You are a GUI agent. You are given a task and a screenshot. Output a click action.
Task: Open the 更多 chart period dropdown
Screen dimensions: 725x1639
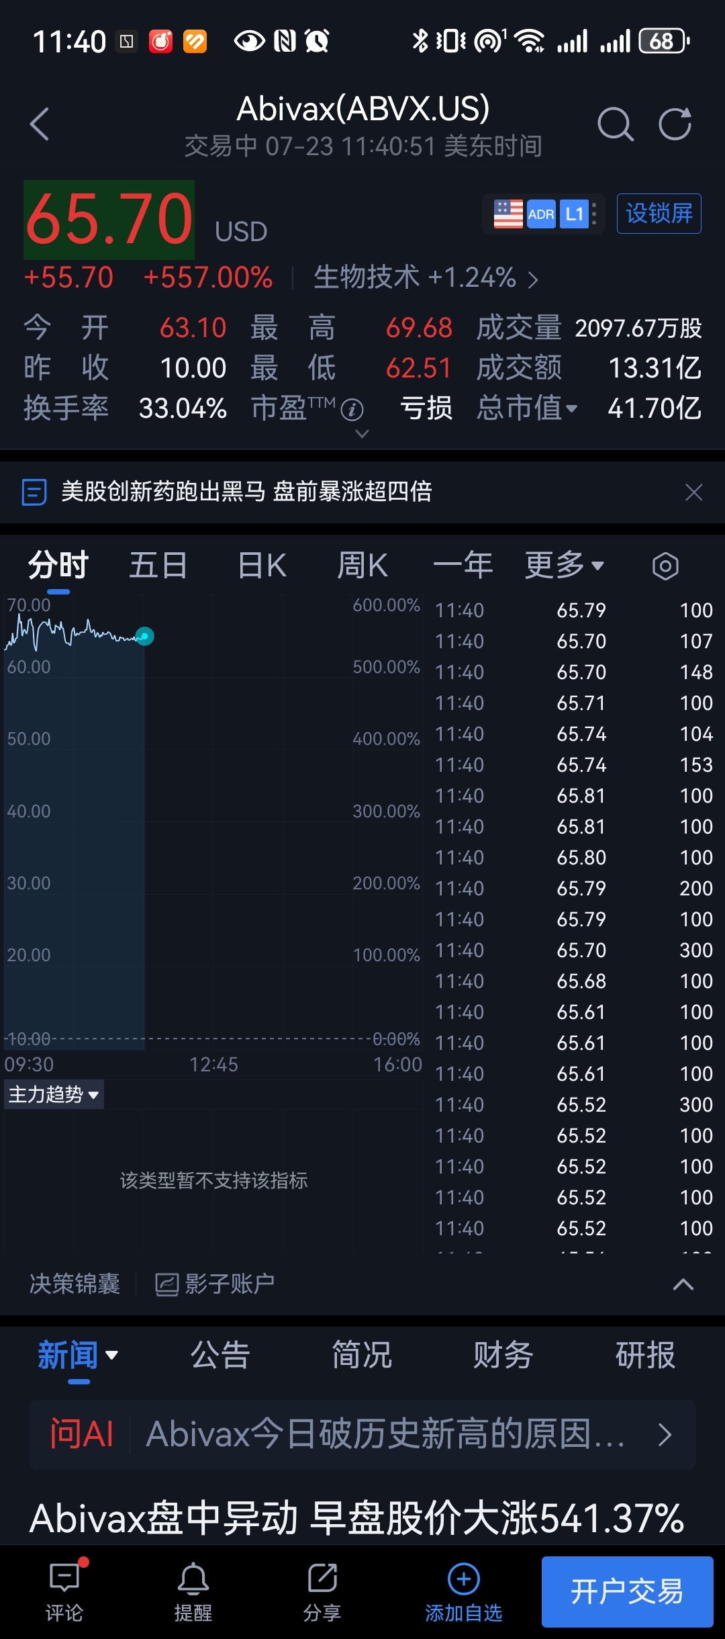click(x=565, y=566)
